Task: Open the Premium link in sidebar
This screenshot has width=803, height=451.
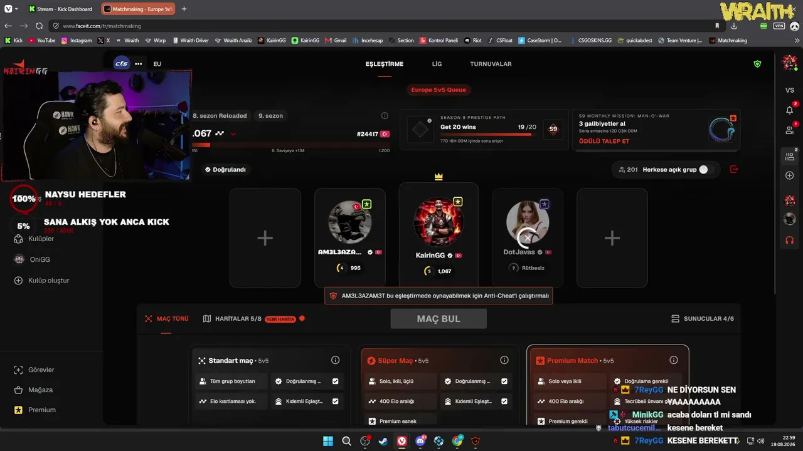Action: 42,410
